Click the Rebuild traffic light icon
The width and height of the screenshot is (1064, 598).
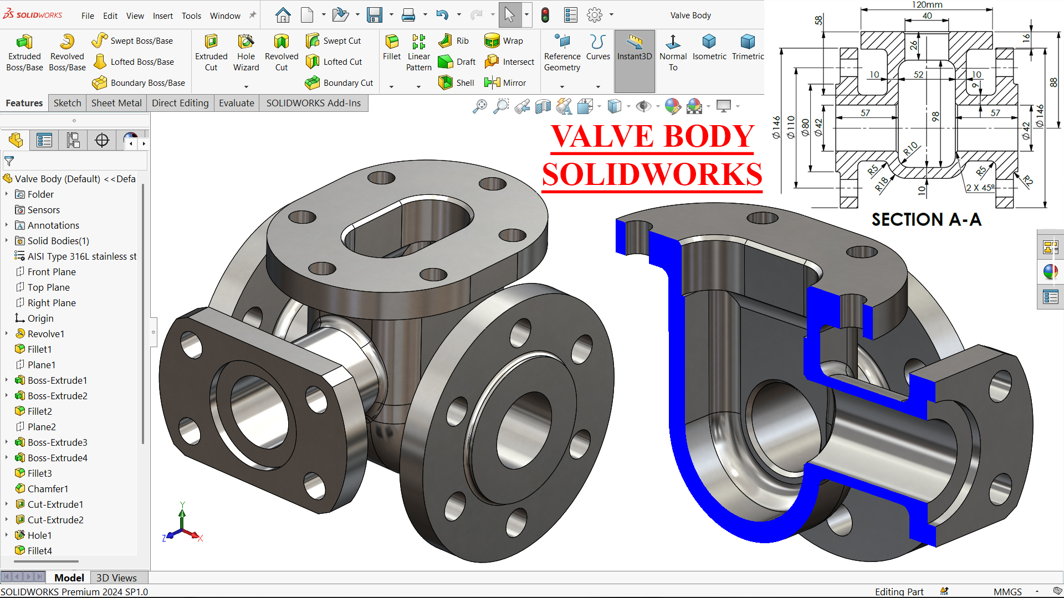click(545, 15)
